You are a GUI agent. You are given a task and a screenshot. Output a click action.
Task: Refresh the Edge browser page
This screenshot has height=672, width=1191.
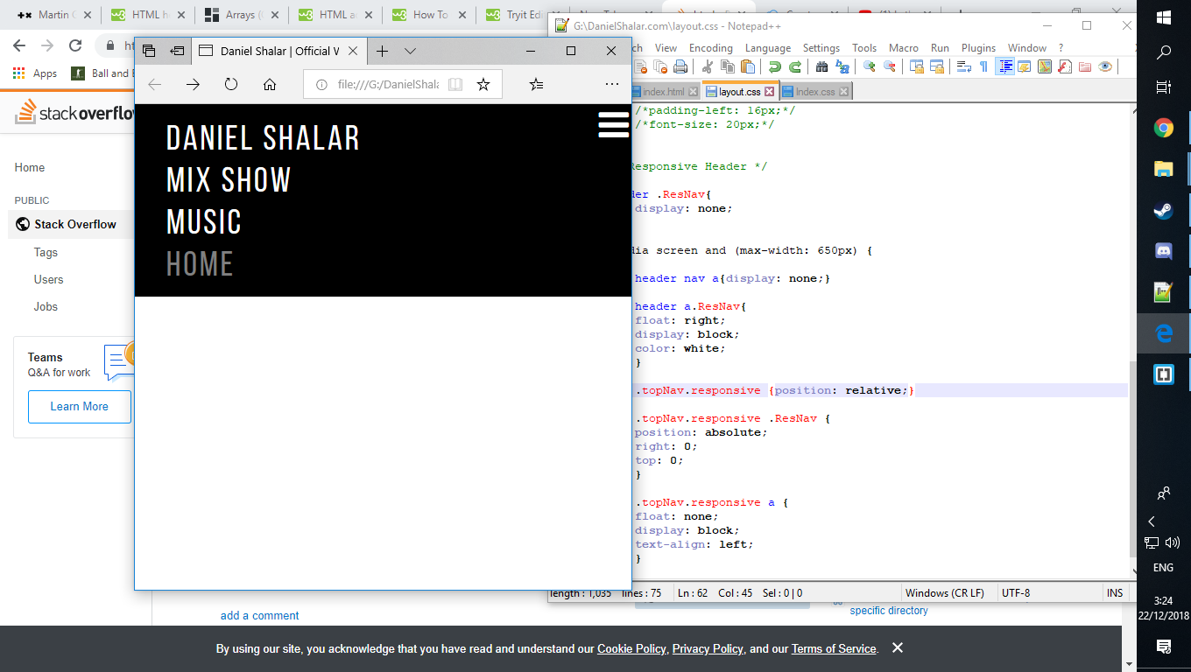[231, 84]
